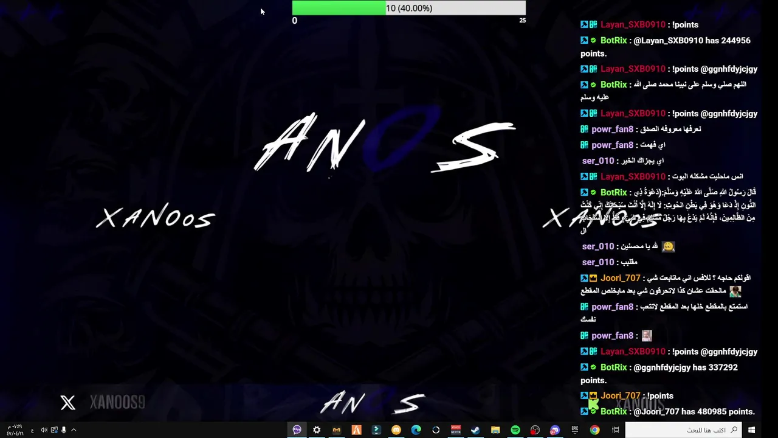Switch the Arabic input language indicator

tap(32, 430)
